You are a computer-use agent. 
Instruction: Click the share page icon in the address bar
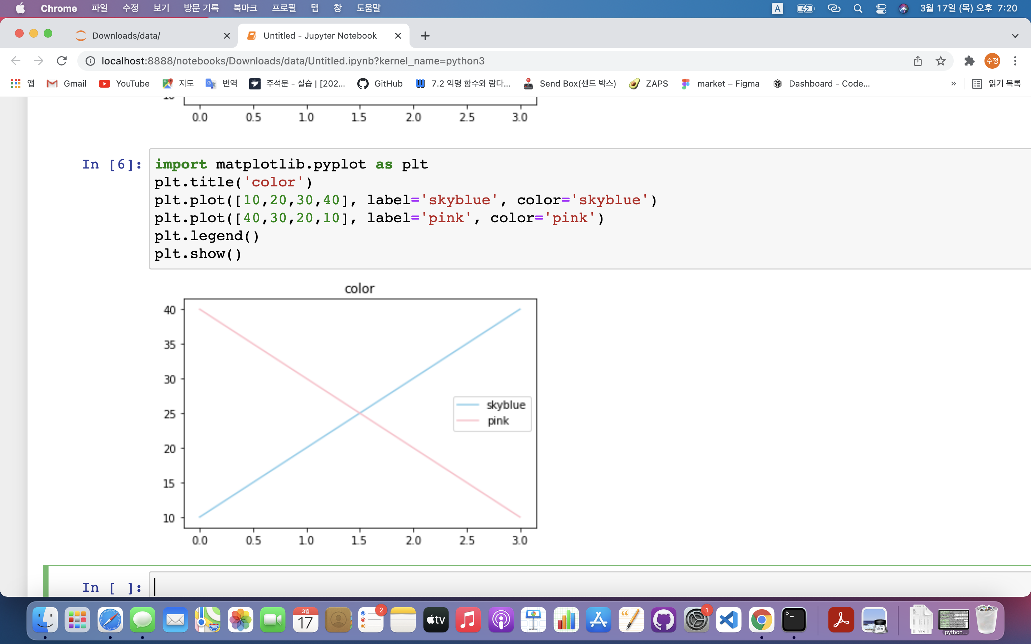(918, 61)
